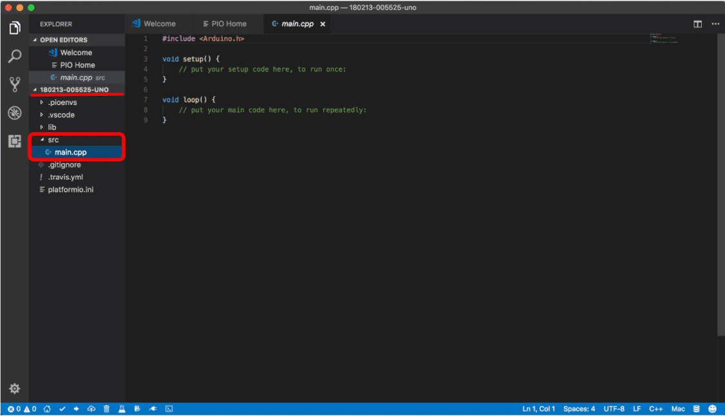The image size is (725, 416).
Task: Open the Debug view in activity bar
Action: 15,113
